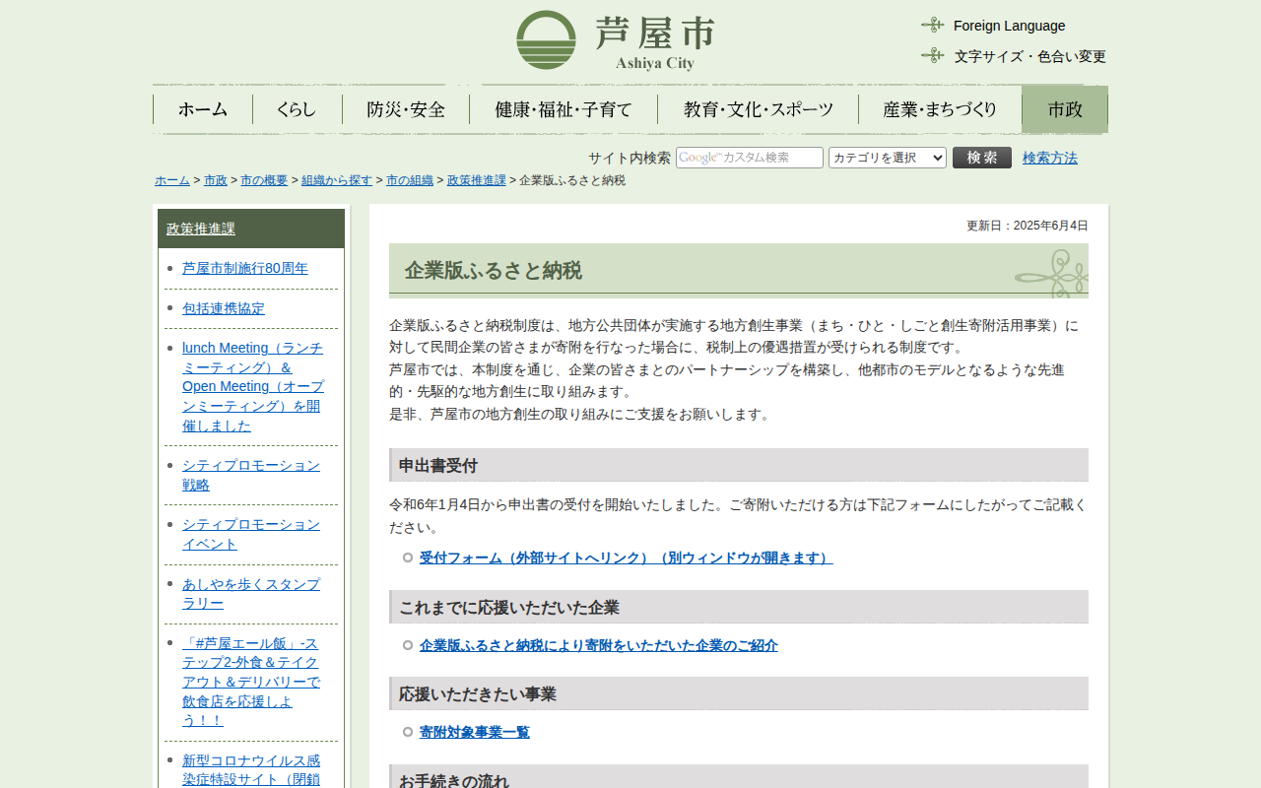Screen dimensions: 1261x788
Task: Click 政策推進課 sidebar header
Action: (x=201, y=229)
